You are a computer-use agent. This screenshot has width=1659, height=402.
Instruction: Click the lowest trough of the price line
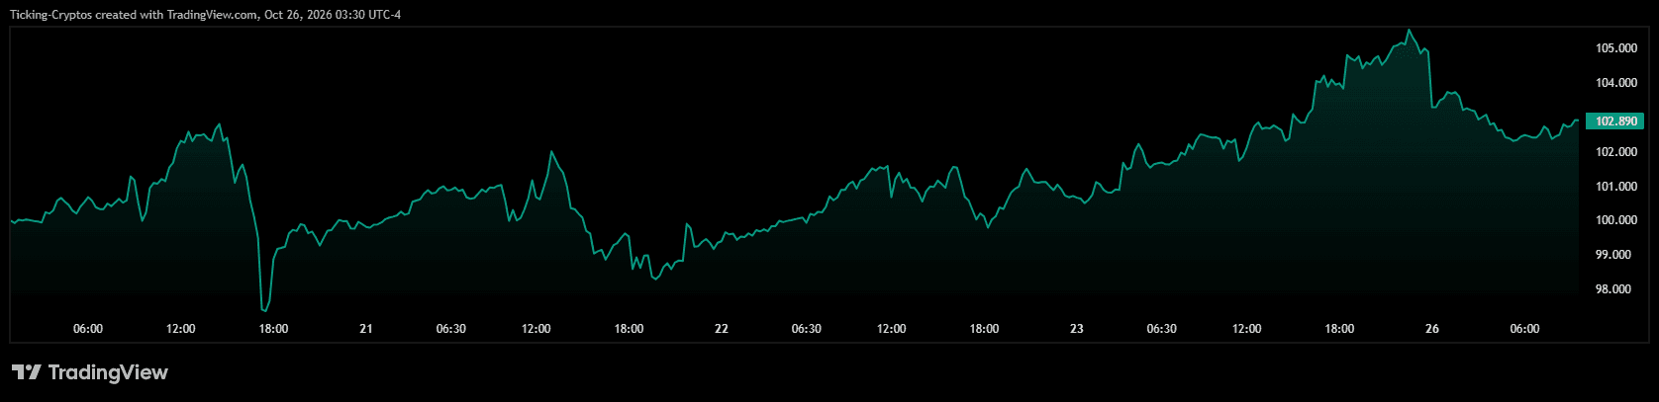(264, 310)
